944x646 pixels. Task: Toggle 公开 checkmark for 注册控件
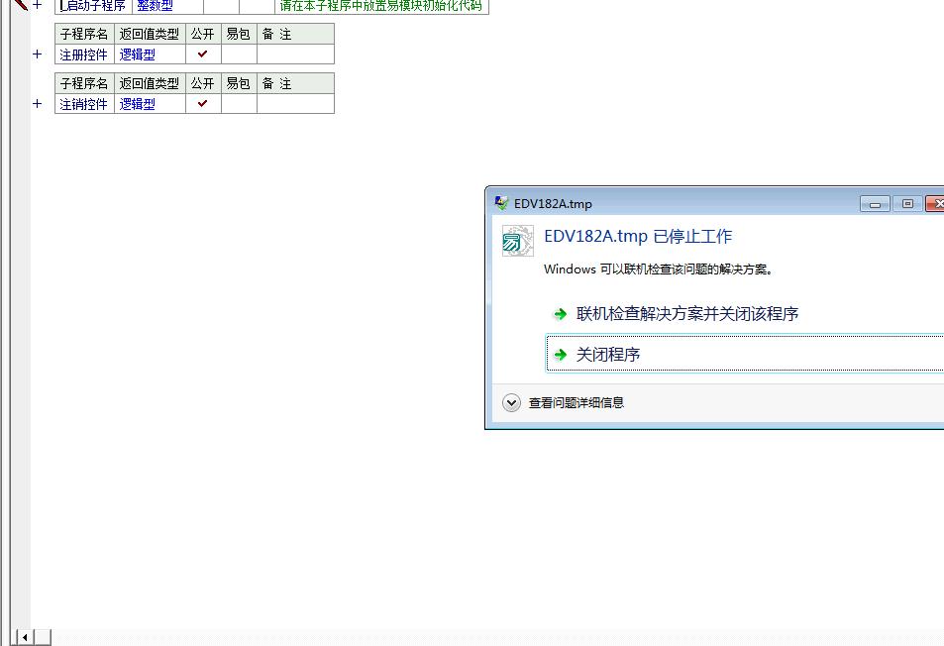click(203, 54)
